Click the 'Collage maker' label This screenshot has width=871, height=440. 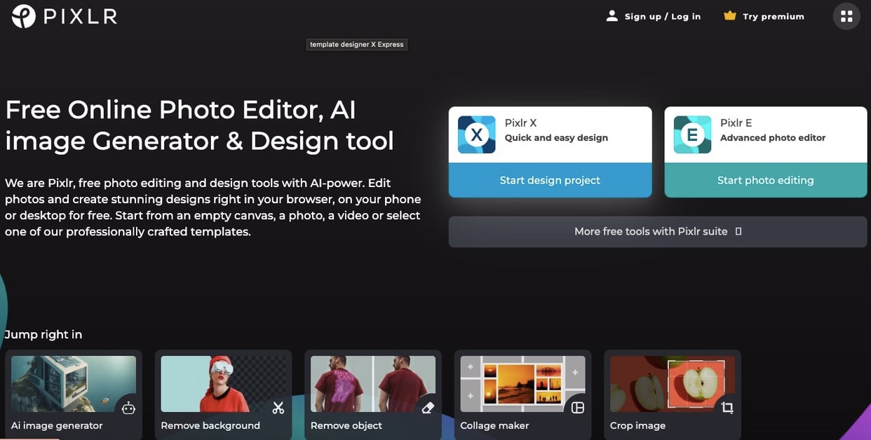(x=494, y=425)
